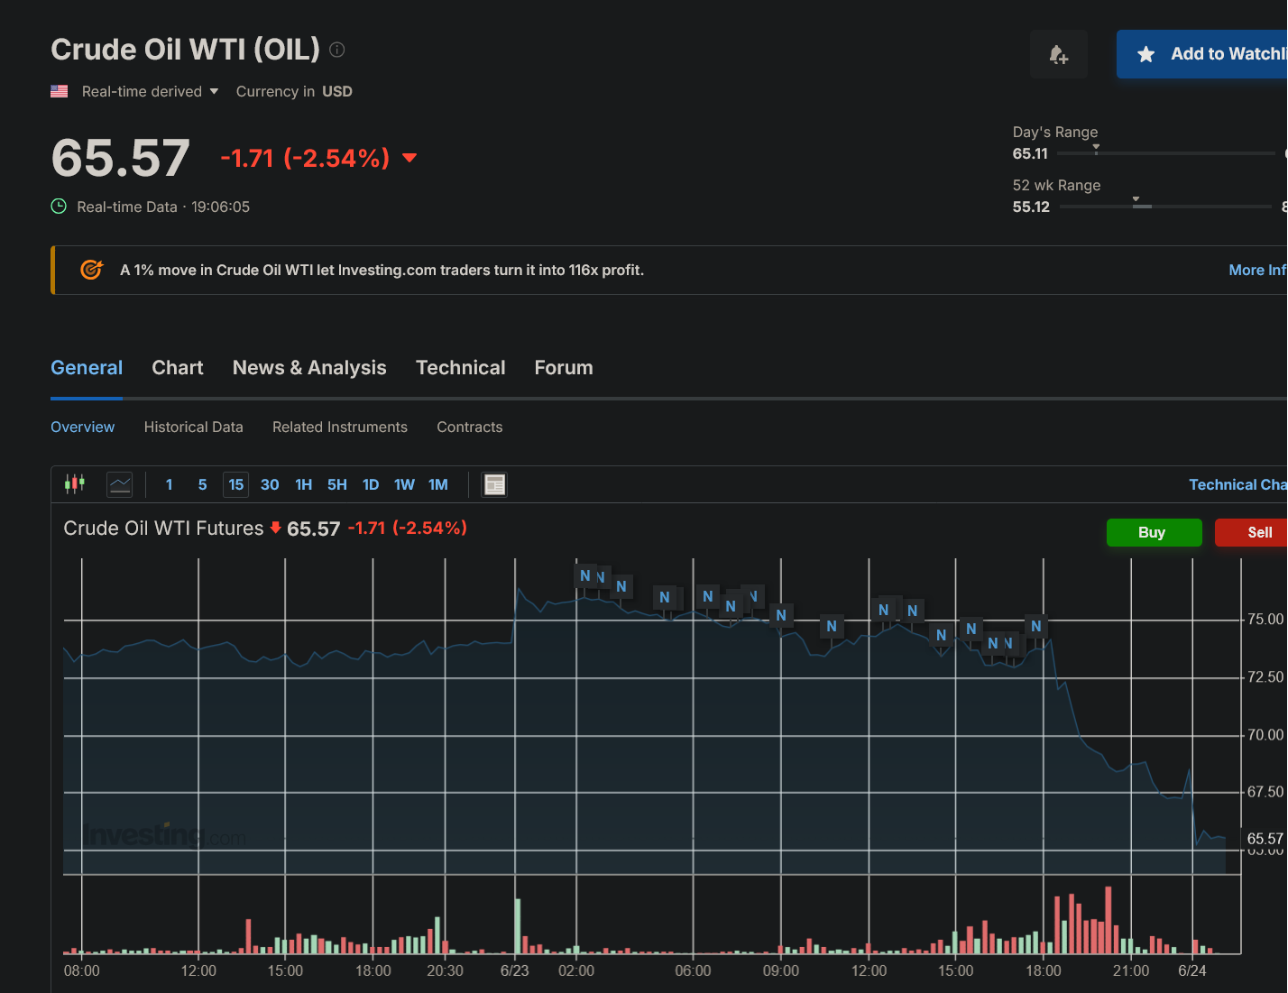Click the target promo icon in banner
The width and height of the screenshot is (1288, 993).
92,270
